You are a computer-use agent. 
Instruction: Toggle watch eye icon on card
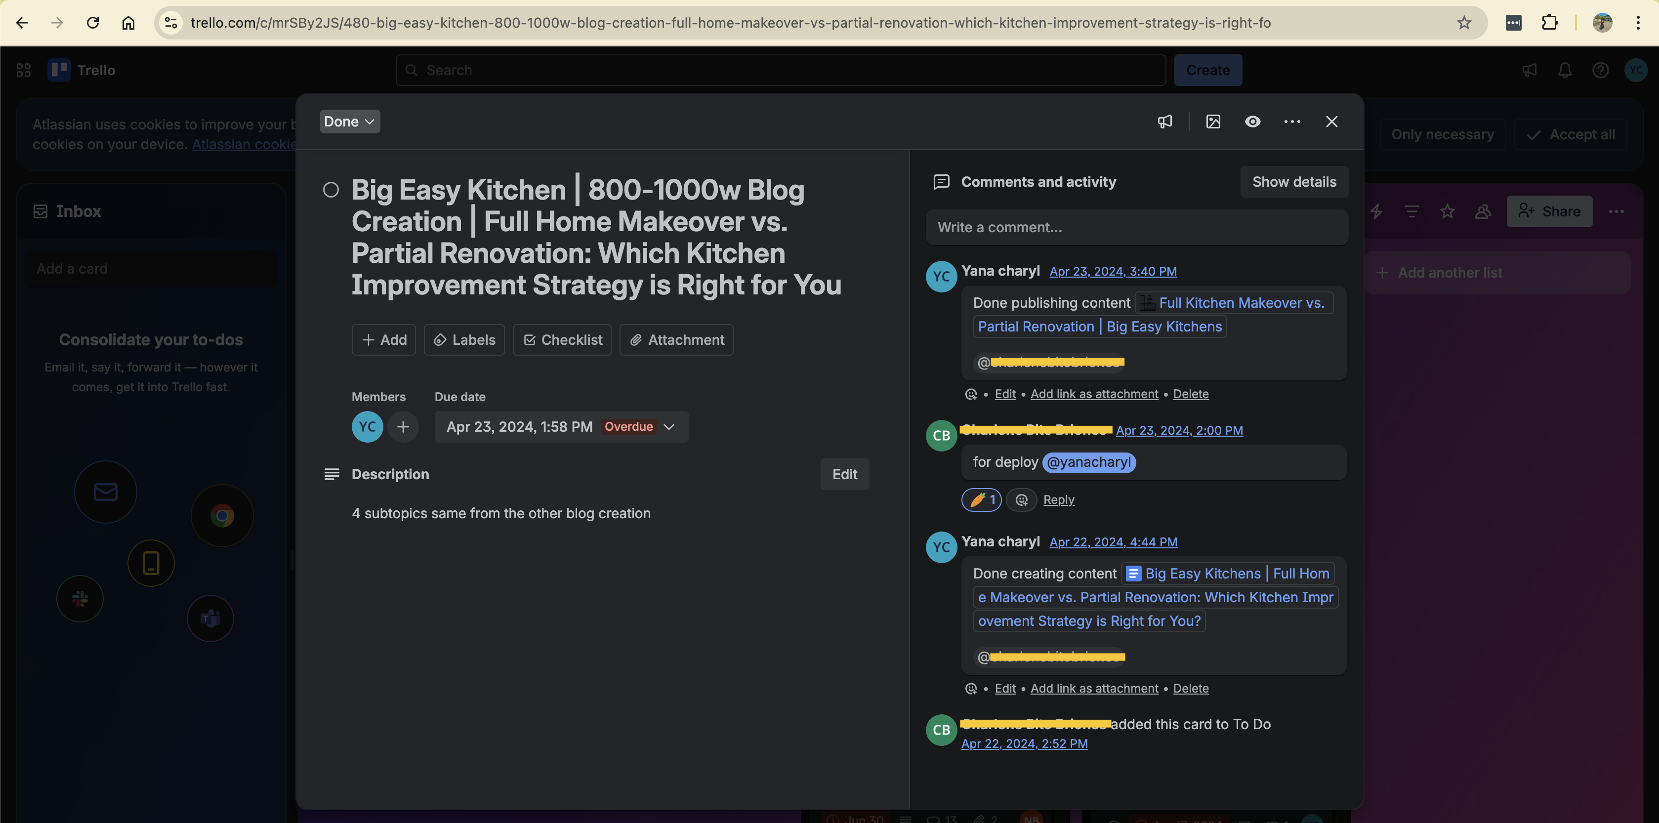pos(1252,122)
